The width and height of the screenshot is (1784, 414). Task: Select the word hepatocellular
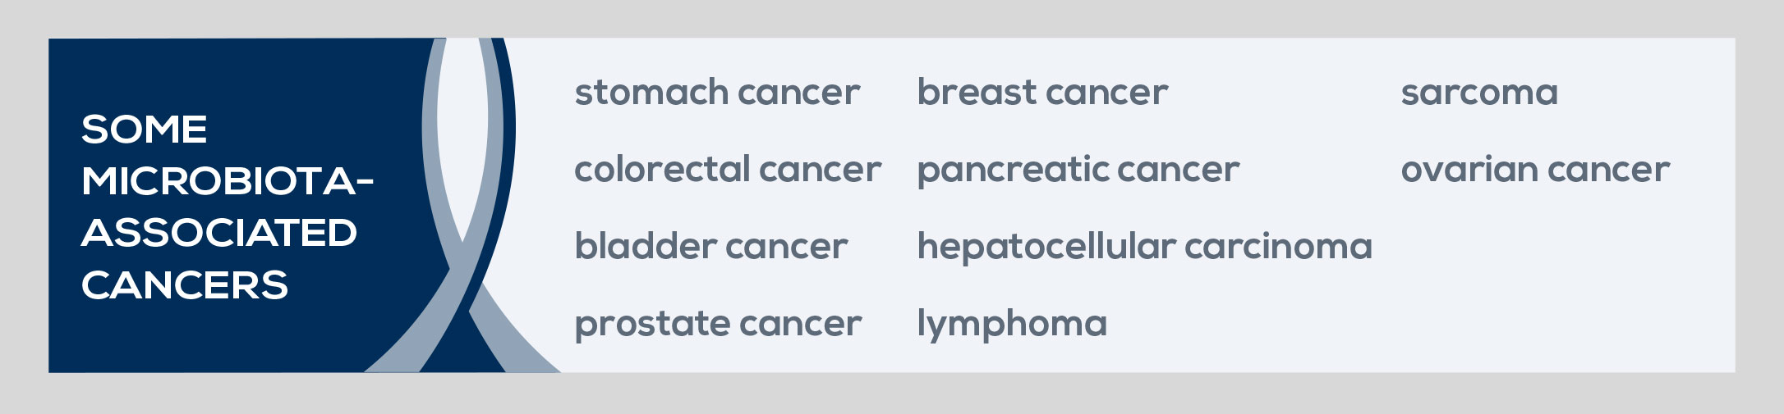(1046, 247)
